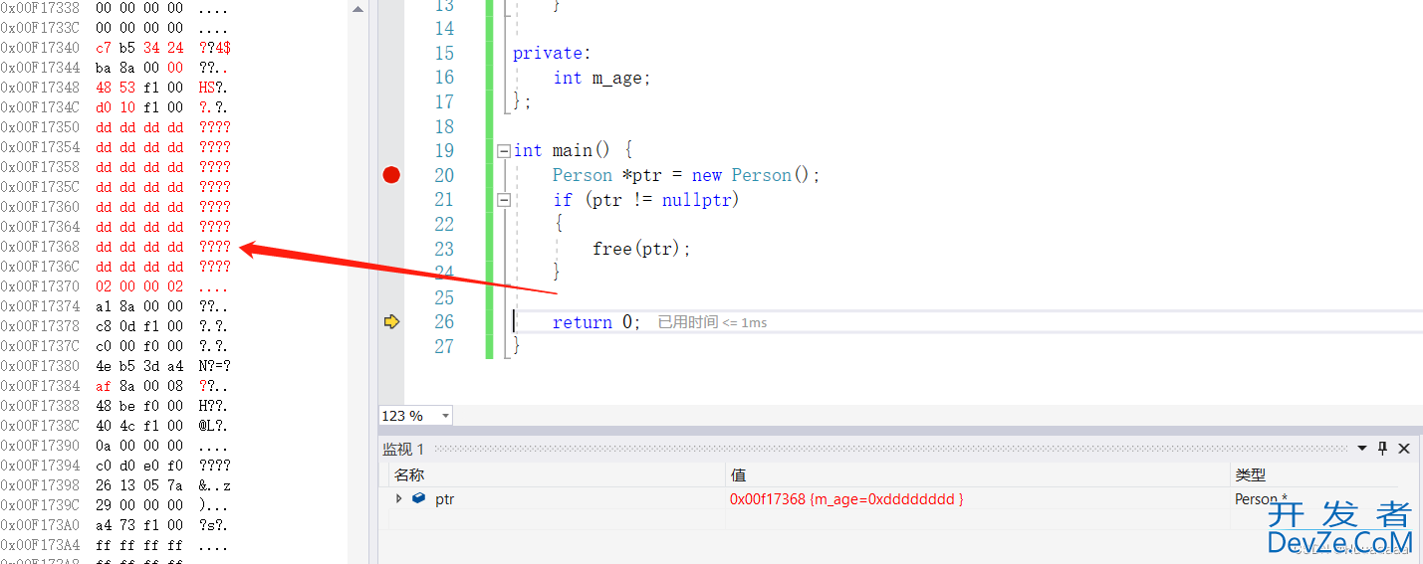Select memory row 0x00F173A0
The height and width of the screenshot is (564, 1423).
(x=114, y=525)
